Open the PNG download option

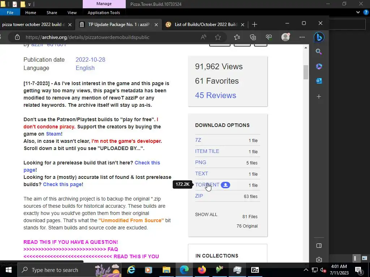coord(201,162)
